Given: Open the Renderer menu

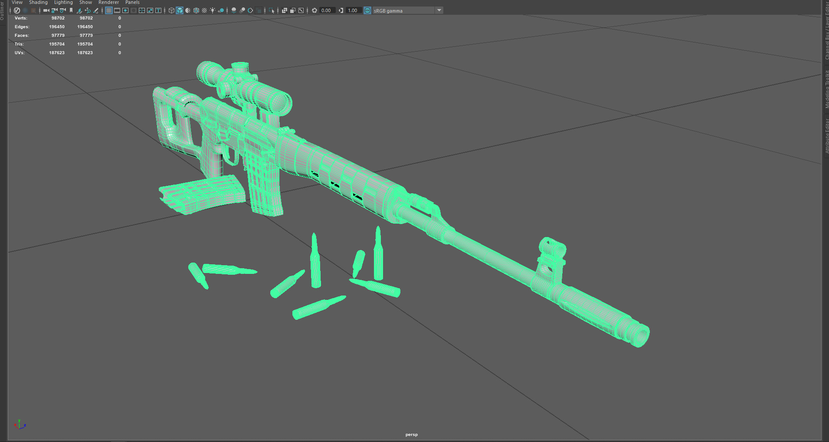Looking at the screenshot, I should pyautogui.click(x=108, y=3).
